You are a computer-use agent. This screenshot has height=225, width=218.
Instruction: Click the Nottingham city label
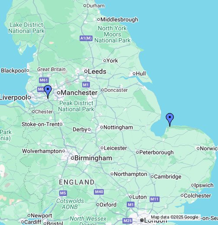click(118, 127)
